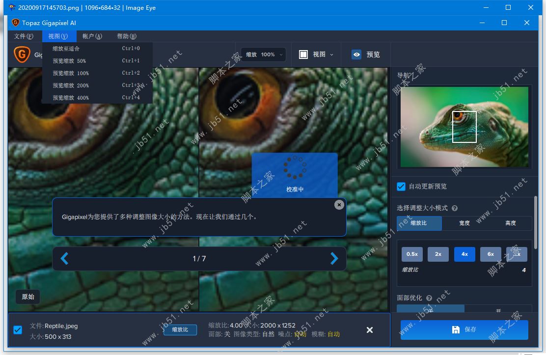Open the 缩放 100% zoom dropdown
The height and width of the screenshot is (355, 546).
click(264, 55)
